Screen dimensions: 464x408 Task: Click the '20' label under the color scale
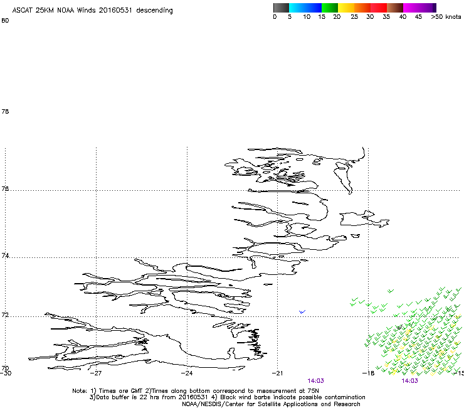tap(337, 17)
